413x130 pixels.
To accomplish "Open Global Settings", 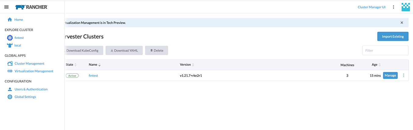I will (25, 97).
